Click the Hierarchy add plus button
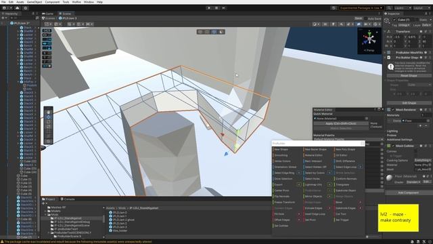This screenshot has height=244, width=433. click(3, 18)
